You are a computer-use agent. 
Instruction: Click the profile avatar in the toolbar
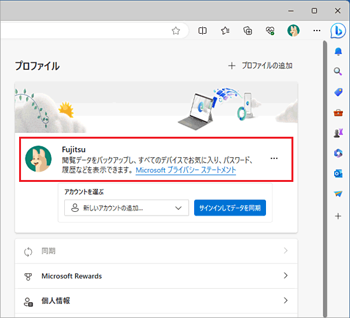point(293,31)
